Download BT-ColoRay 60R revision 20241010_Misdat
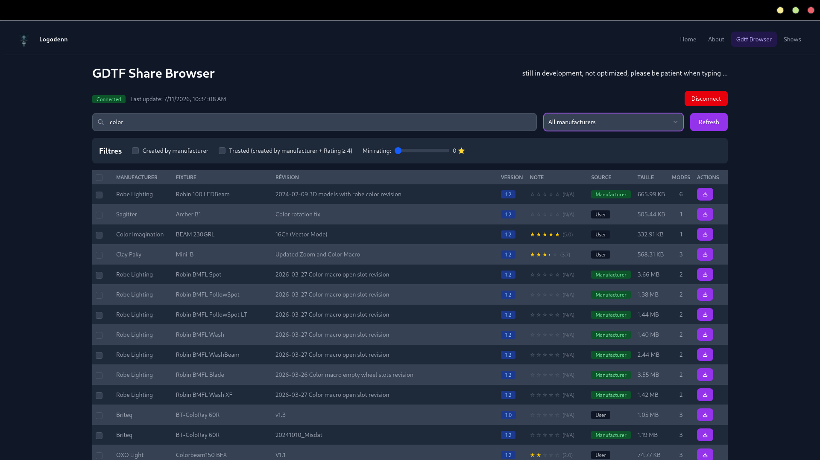Image resolution: width=820 pixels, height=460 pixels. coord(705,435)
